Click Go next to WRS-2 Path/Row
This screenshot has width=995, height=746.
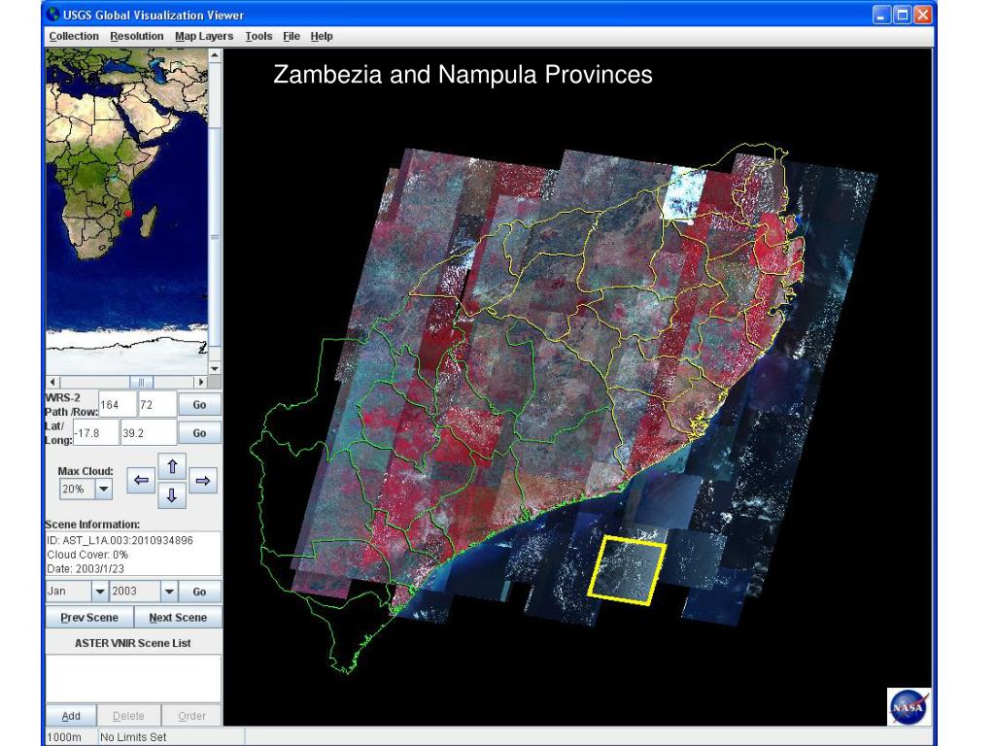(199, 405)
